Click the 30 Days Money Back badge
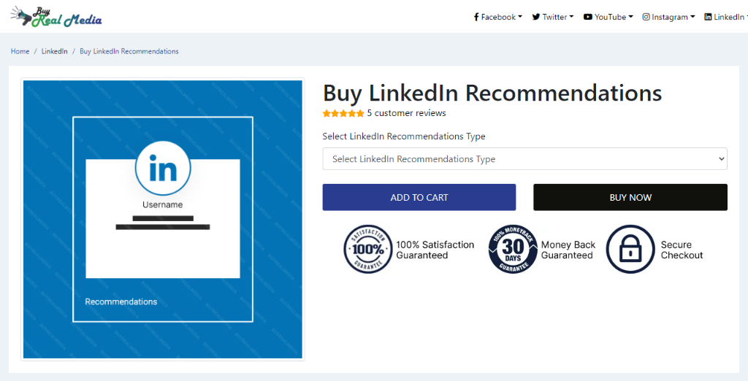748x381 pixels. coord(513,249)
